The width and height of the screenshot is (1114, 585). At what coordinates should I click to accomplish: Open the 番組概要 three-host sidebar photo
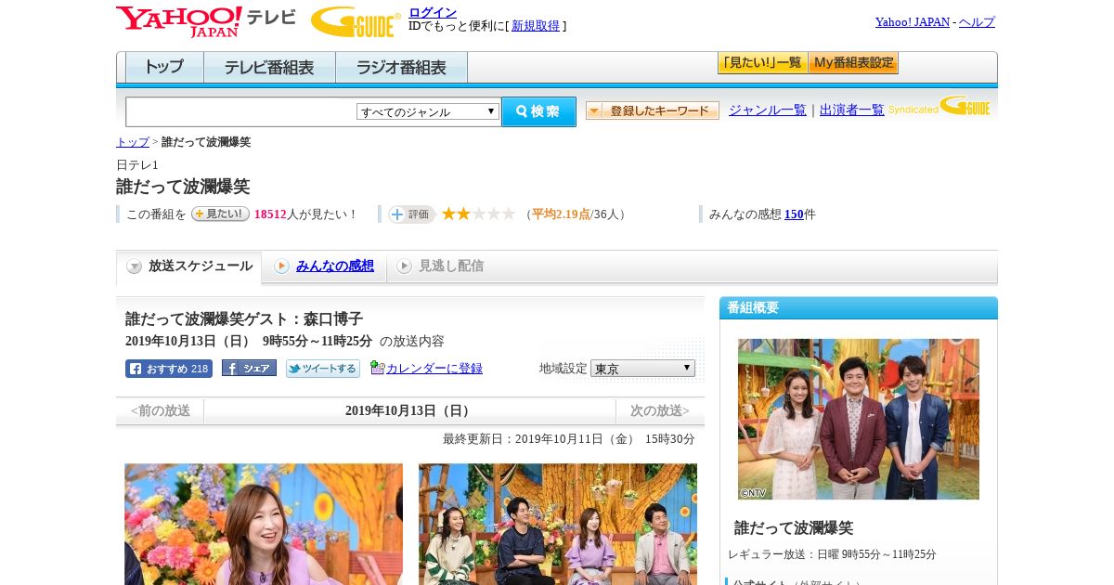[x=859, y=420]
